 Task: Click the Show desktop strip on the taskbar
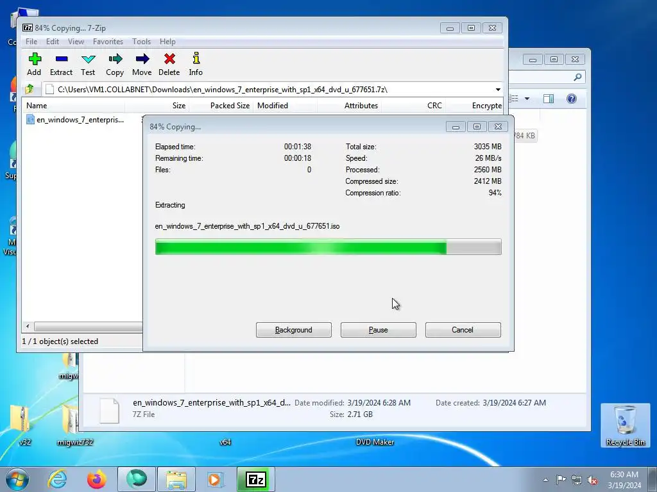pos(653,479)
